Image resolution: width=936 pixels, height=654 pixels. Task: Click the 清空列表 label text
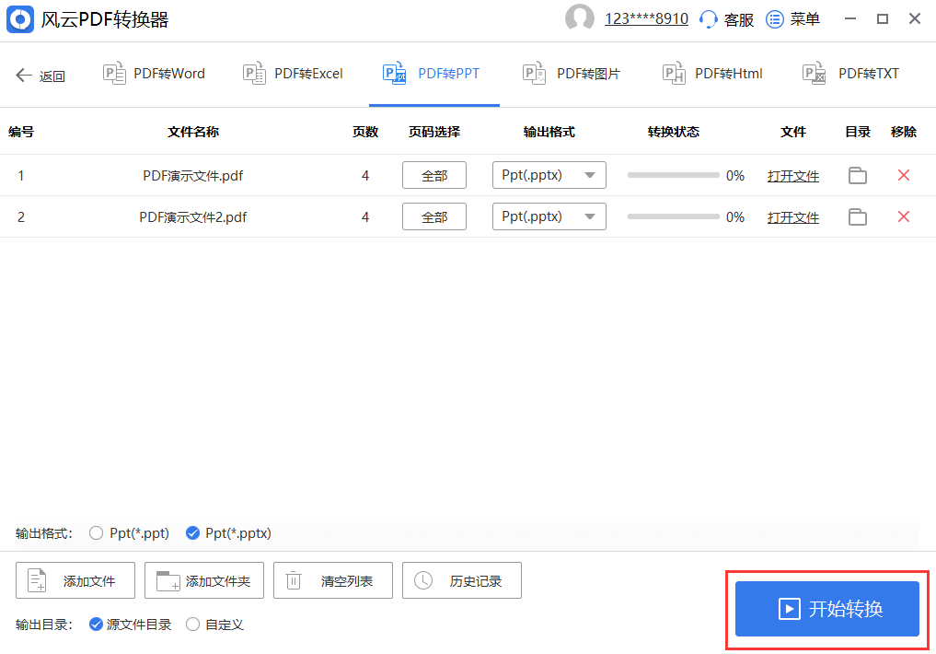pyautogui.click(x=347, y=581)
